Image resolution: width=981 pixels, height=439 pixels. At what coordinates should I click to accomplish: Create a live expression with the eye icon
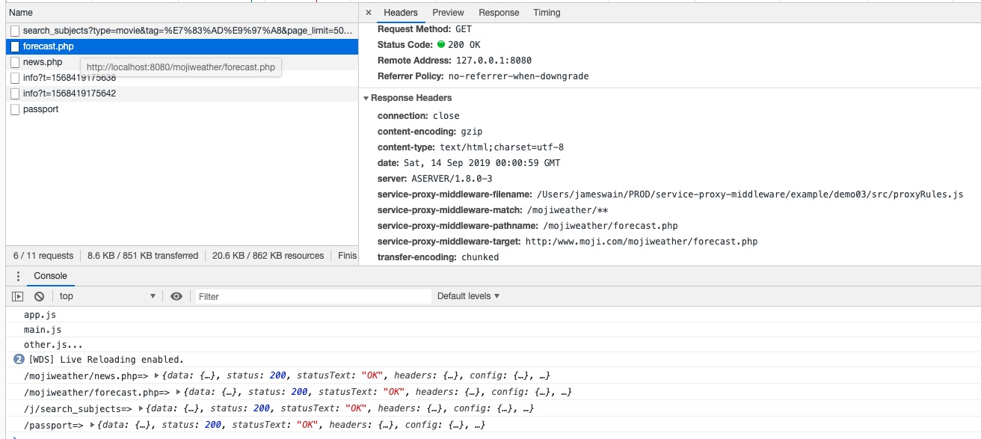click(176, 296)
